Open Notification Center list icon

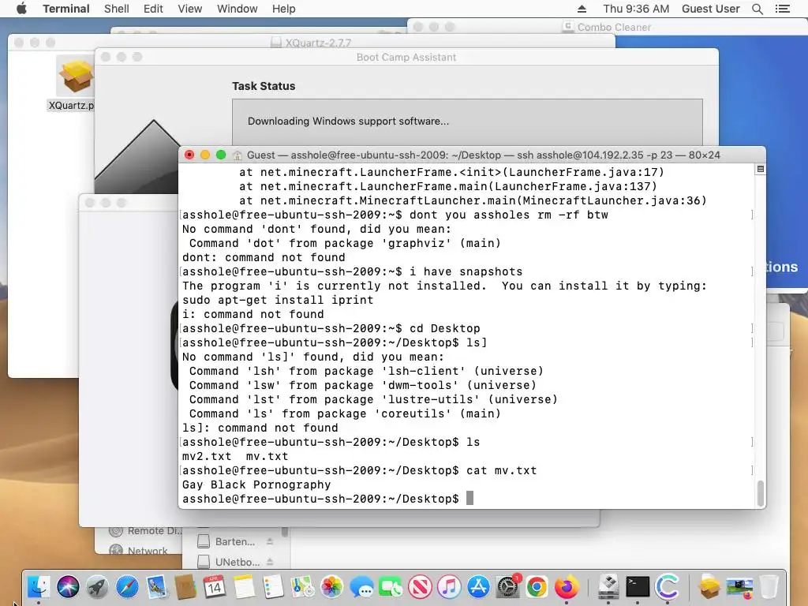click(782, 9)
